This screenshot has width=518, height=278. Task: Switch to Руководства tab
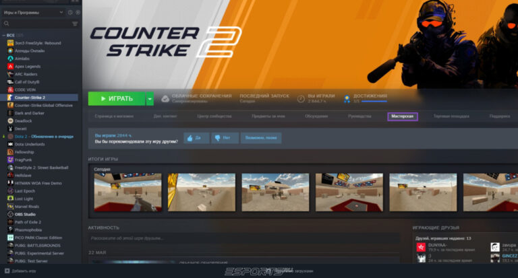point(359,116)
